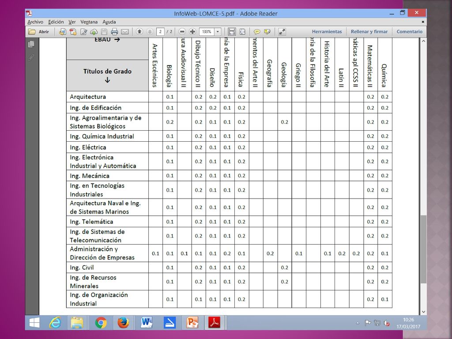The image size is (452, 339).
Task: Click the 'Matemáticas II' column header
Action: (370, 66)
